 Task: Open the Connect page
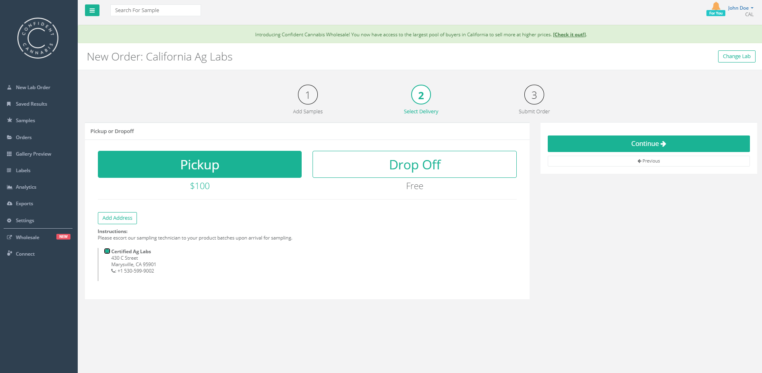(x=25, y=254)
